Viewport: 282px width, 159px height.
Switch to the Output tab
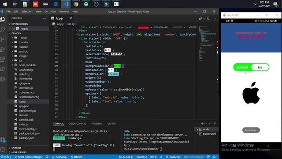111,124
